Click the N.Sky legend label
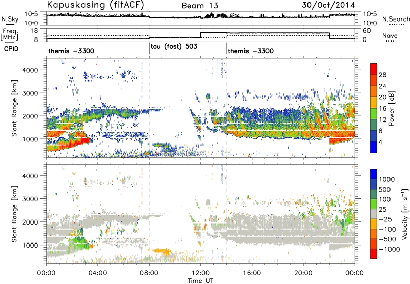Viewport: 410px width, 284px height. point(10,19)
